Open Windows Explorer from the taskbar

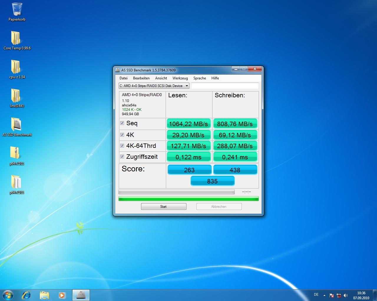point(44,295)
